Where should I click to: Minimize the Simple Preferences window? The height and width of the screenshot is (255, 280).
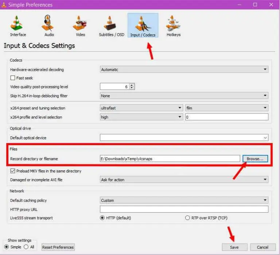240,5
